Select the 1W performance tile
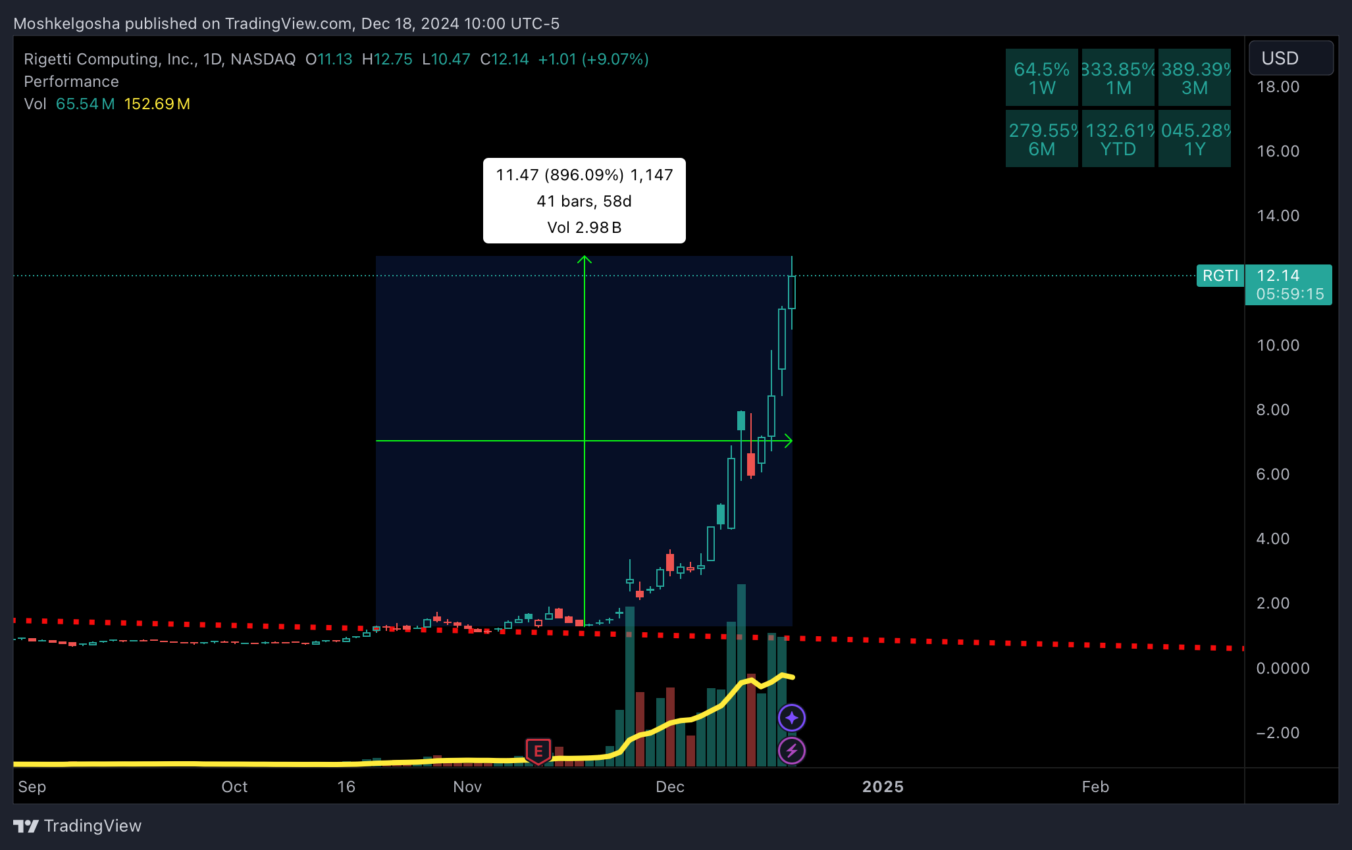Viewport: 1352px width, 850px height. coord(1042,78)
